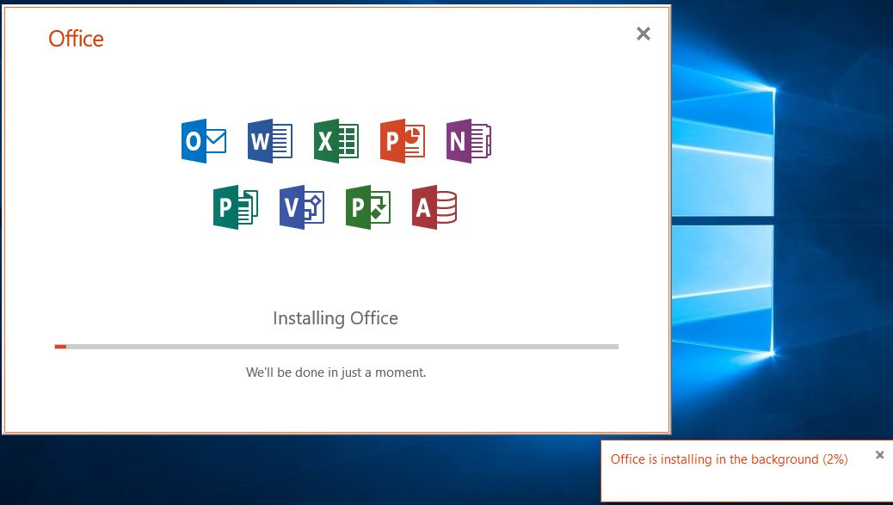893x505 pixels.
Task: Click the orange Office logo text
Action: click(x=76, y=39)
